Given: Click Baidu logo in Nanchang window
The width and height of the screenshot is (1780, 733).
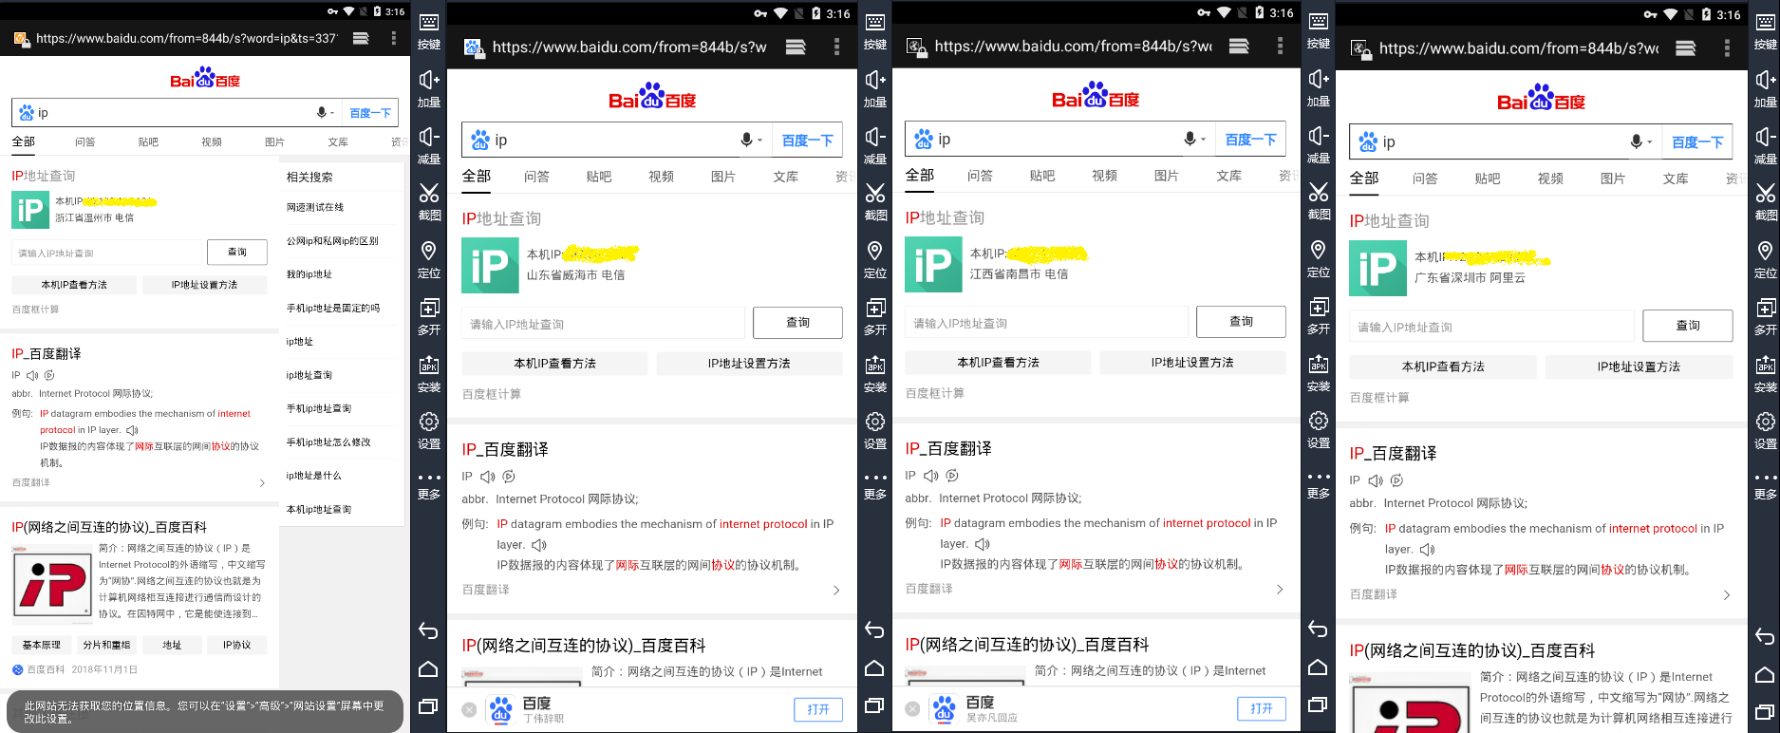Looking at the screenshot, I should pyautogui.click(x=1096, y=97).
